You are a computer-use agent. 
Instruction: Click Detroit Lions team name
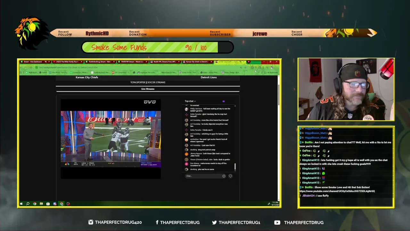click(x=209, y=77)
